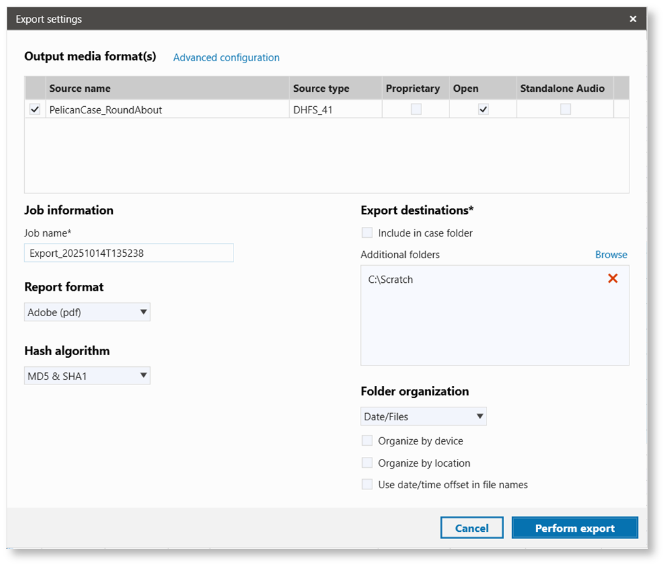
Task: Uncheck the PelicanCase_RoundAbout source row
Action: point(35,109)
